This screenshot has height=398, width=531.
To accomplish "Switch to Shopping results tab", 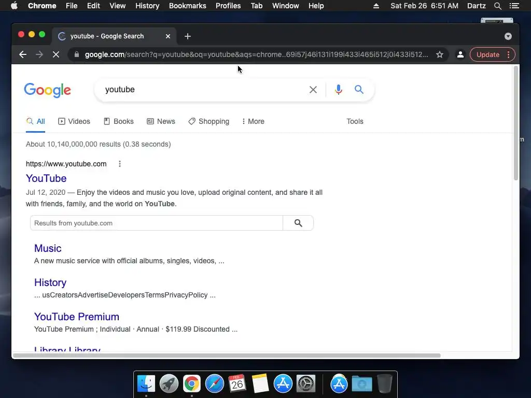I will coord(208,121).
